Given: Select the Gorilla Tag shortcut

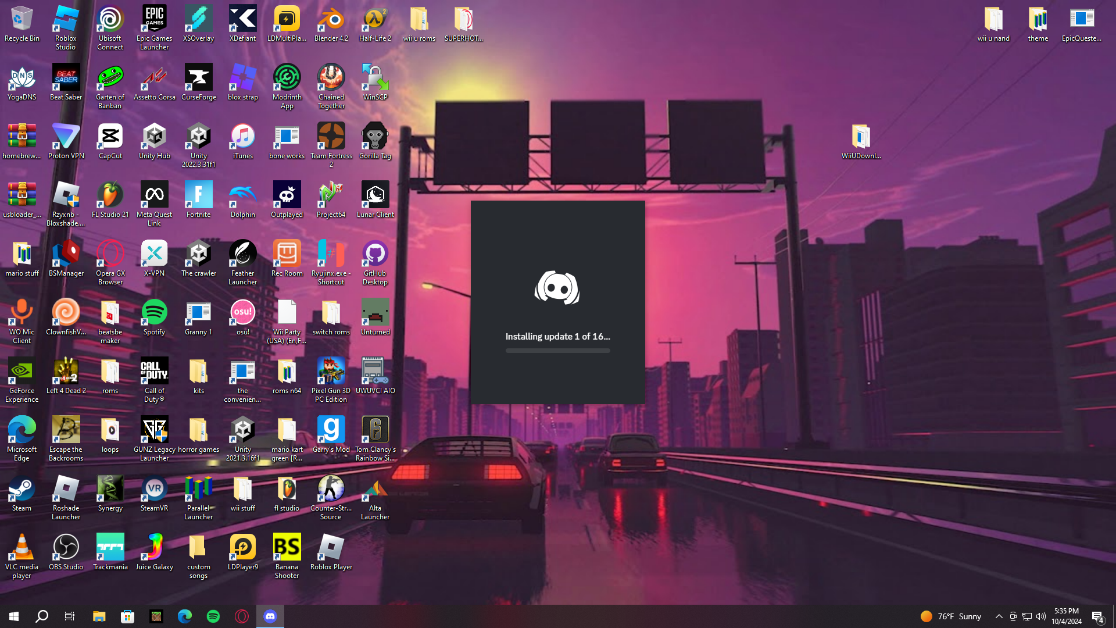Looking at the screenshot, I should coord(375,142).
